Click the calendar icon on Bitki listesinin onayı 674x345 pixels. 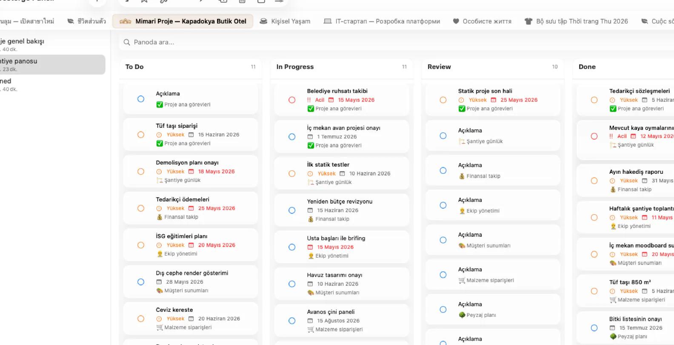[612, 328]
